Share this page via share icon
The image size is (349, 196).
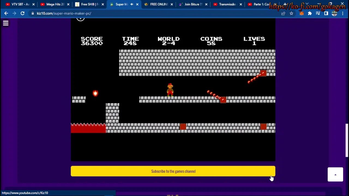(283, 13)
